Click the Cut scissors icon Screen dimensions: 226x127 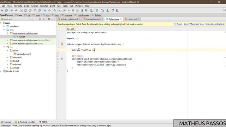coord(21,10)
